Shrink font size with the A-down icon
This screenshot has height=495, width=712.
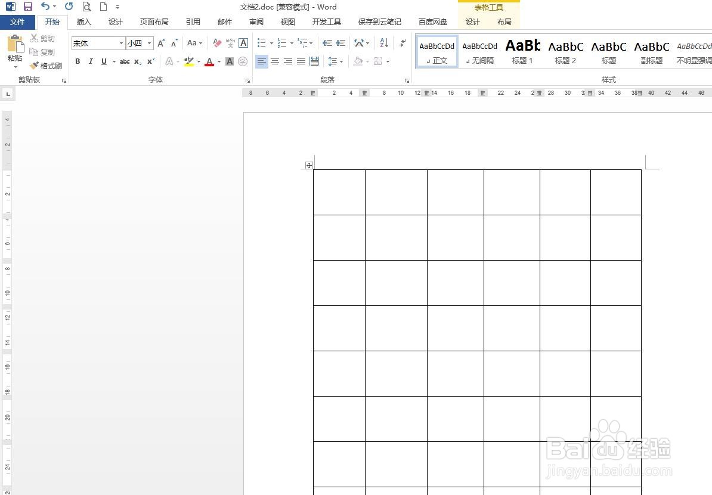coord(174,43)
